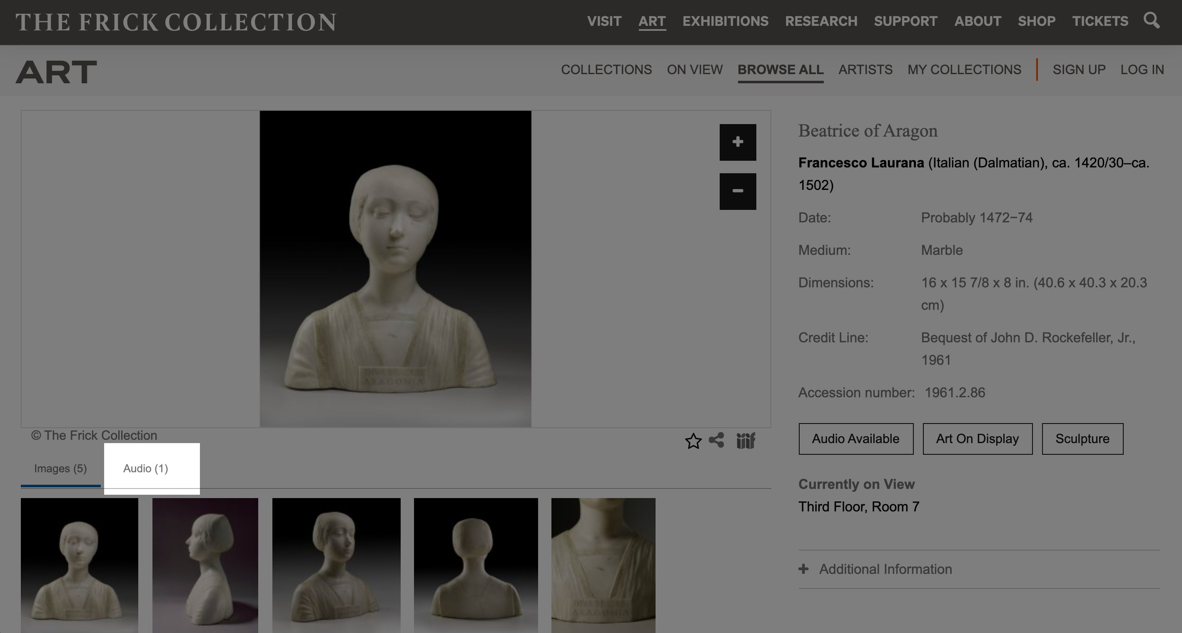
Task: Select the BROWSE ALL link
Action: point(780,70)
